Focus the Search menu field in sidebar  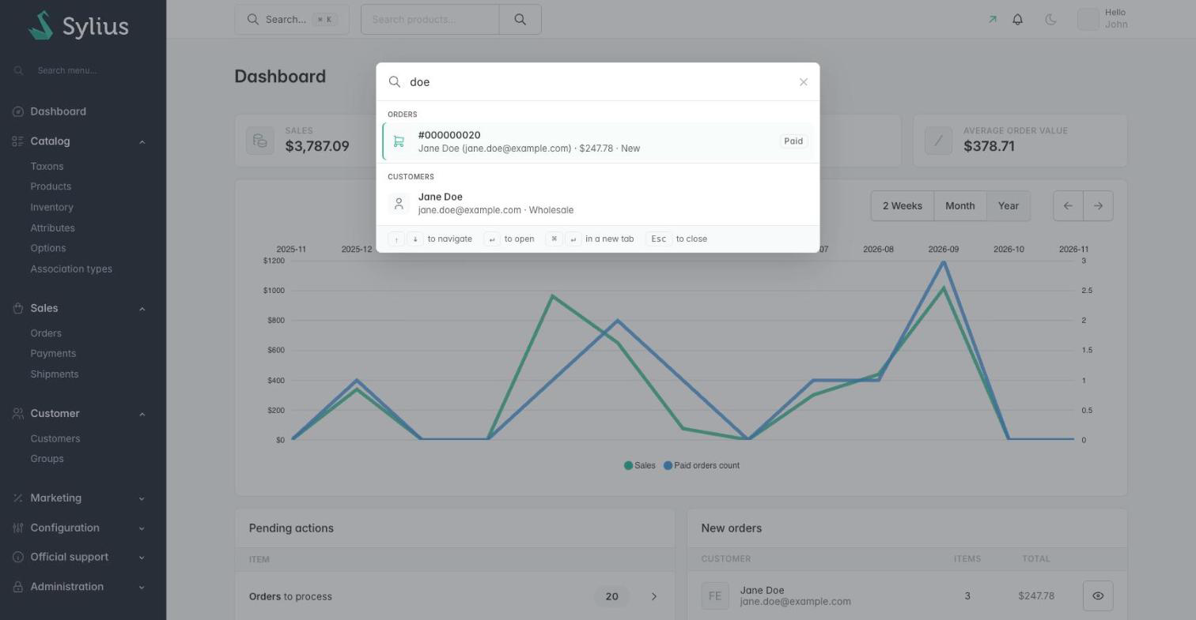(83, 70)
